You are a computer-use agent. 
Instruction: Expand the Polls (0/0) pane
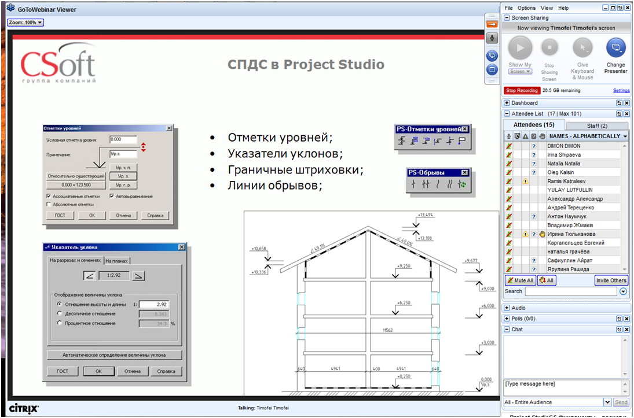(x=507, y=319)
